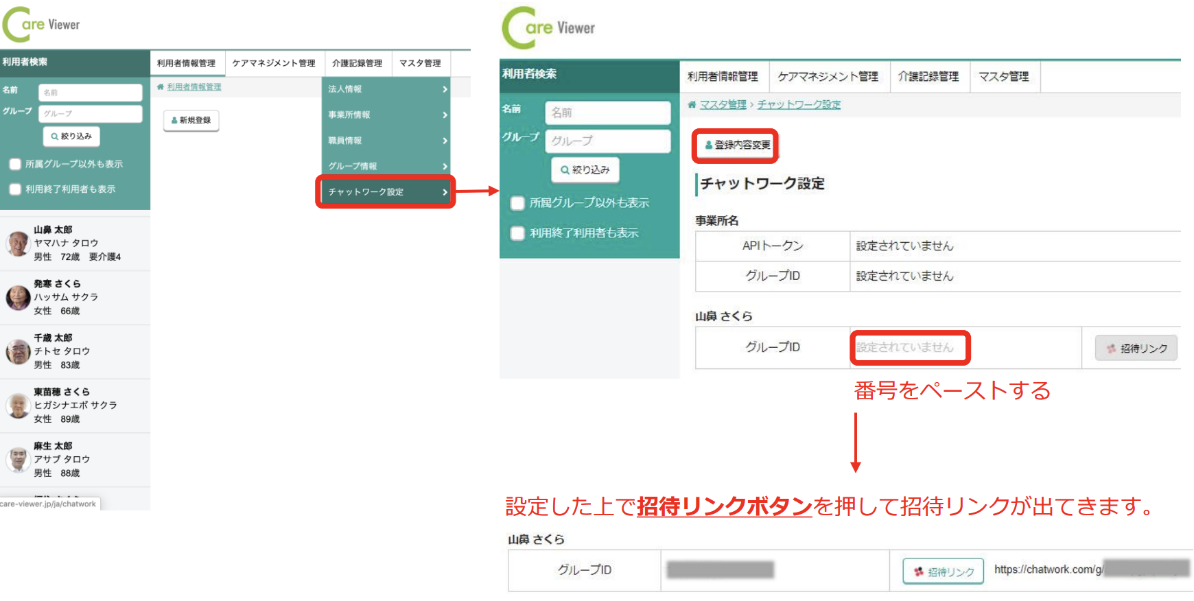Tick 所属グループ以外も表示 on the Chatwork settings screen
Screen dimensions: 1194x601
[518, 203]
